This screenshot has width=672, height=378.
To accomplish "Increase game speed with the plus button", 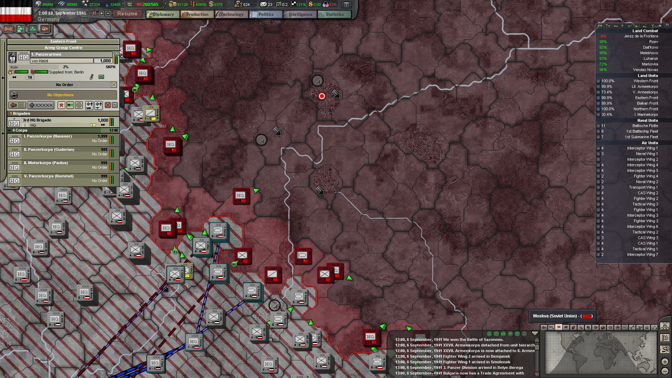I will click(x=101, y=13).
